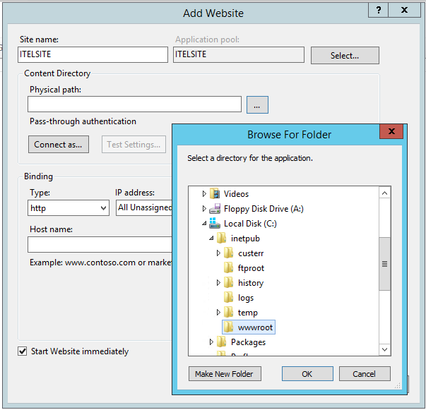Select the 'ftproot' folder label

[x=251, y=268]
